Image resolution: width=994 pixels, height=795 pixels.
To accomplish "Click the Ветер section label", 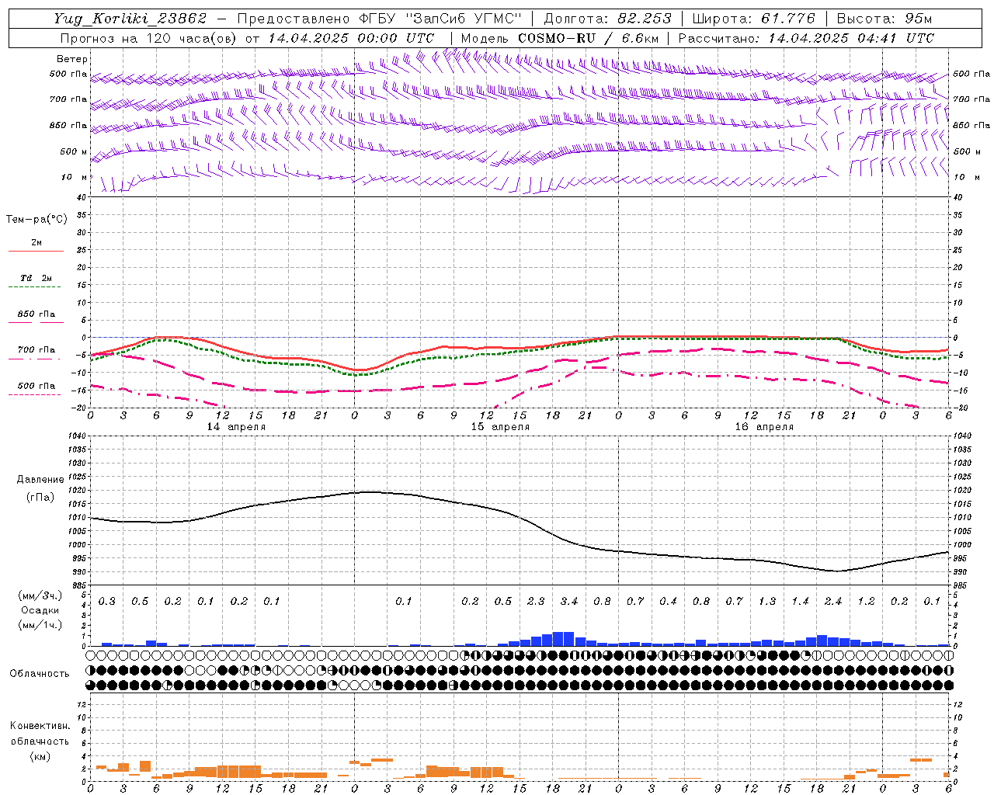I will pyautogui.click(x=72, y=59).
